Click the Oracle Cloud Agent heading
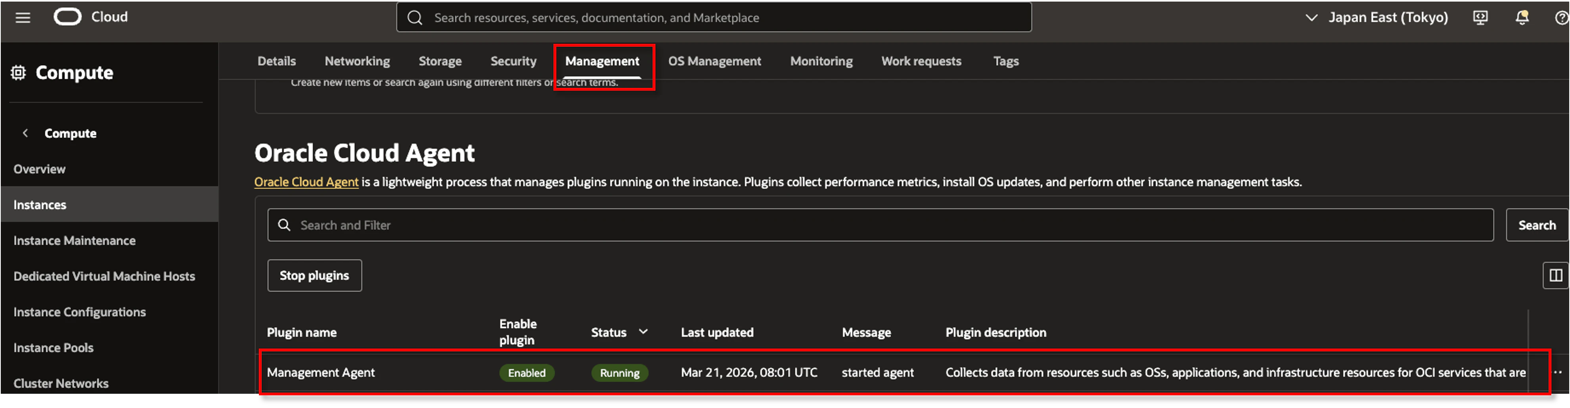 364,153
